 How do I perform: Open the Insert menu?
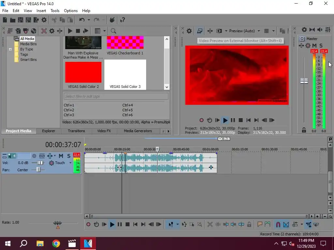coord(41,11)
